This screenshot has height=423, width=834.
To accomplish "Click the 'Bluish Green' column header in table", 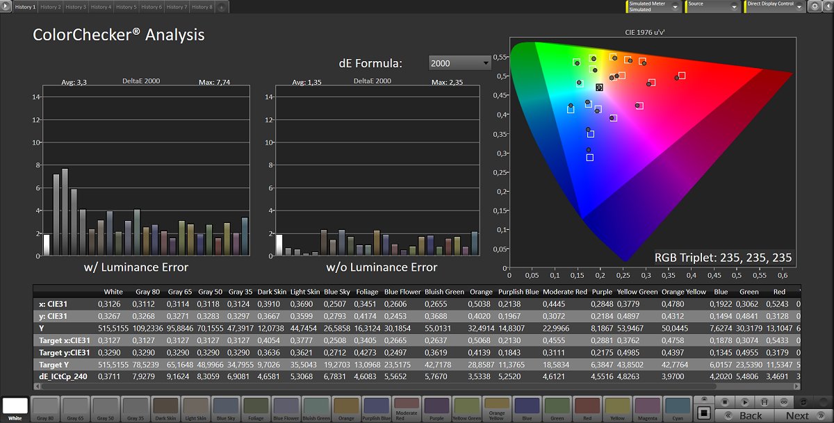I will click(x=445, y=292).
